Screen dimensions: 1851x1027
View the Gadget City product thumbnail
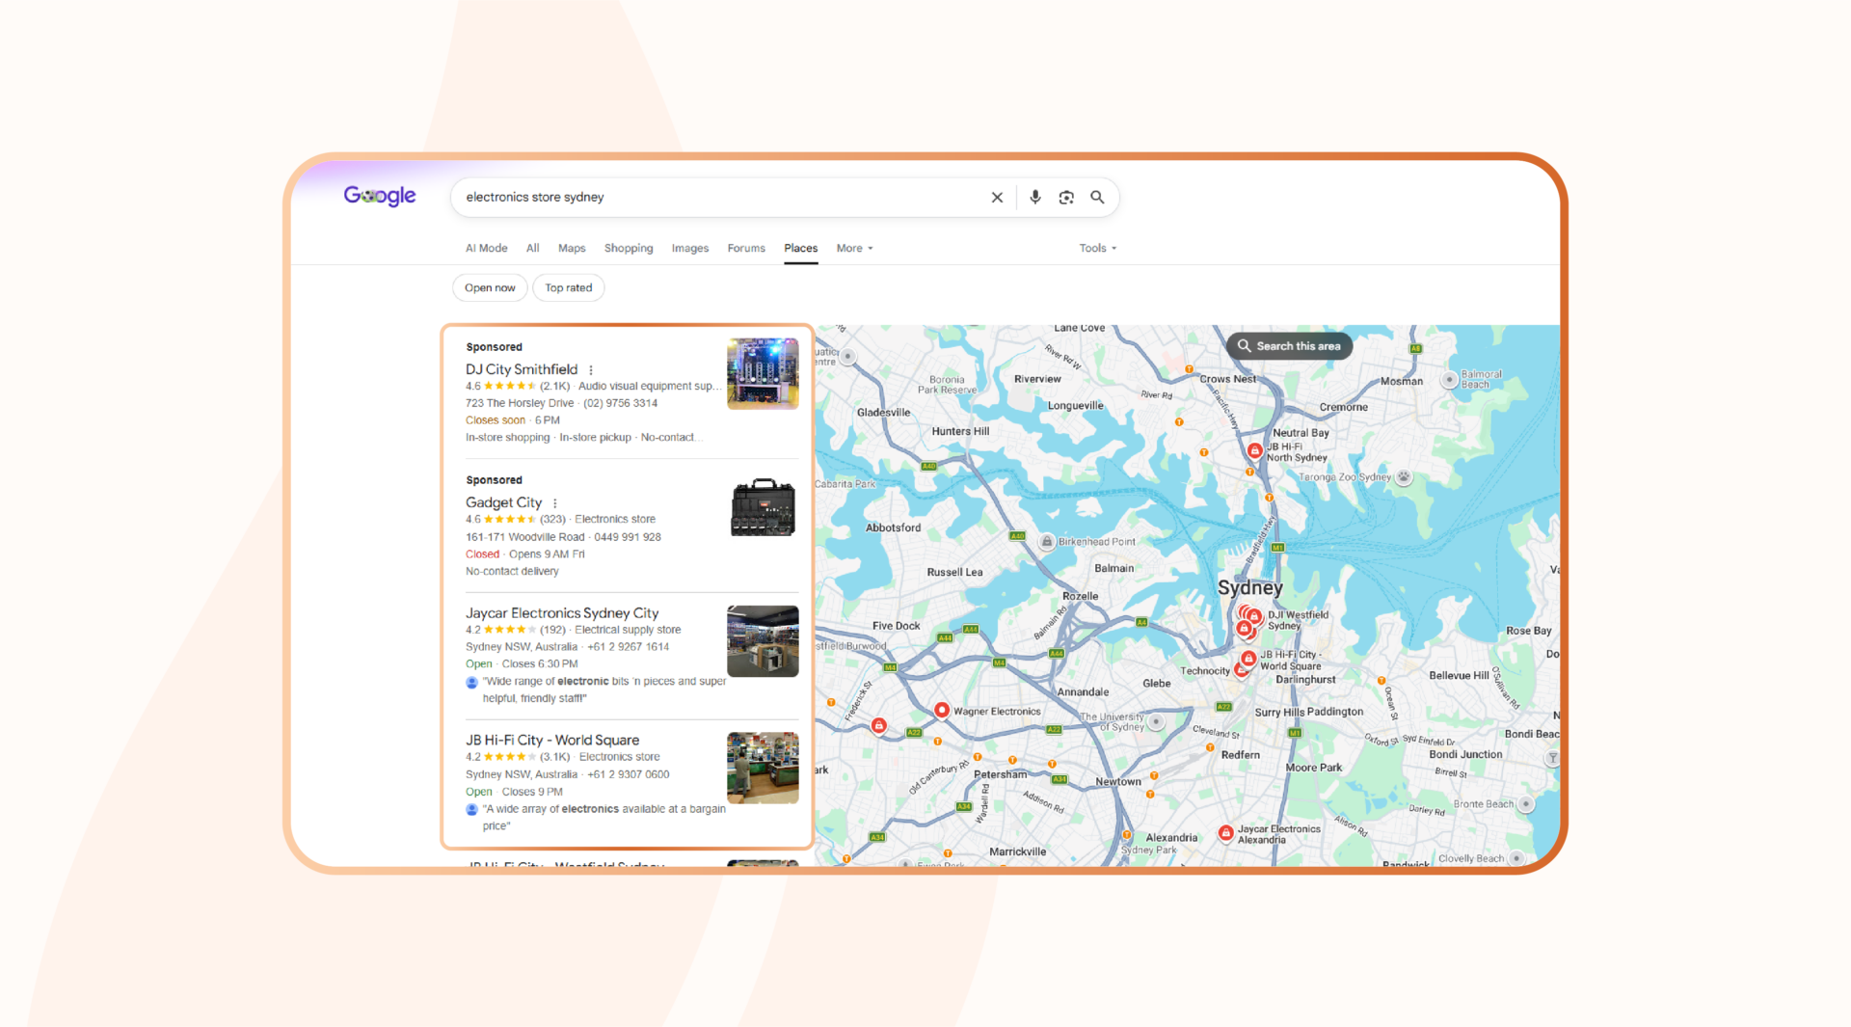tap(763, 507)
